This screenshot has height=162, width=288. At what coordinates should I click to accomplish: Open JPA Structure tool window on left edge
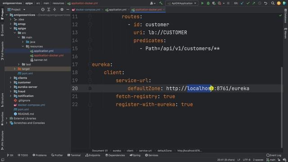click(x=2, y=140)
